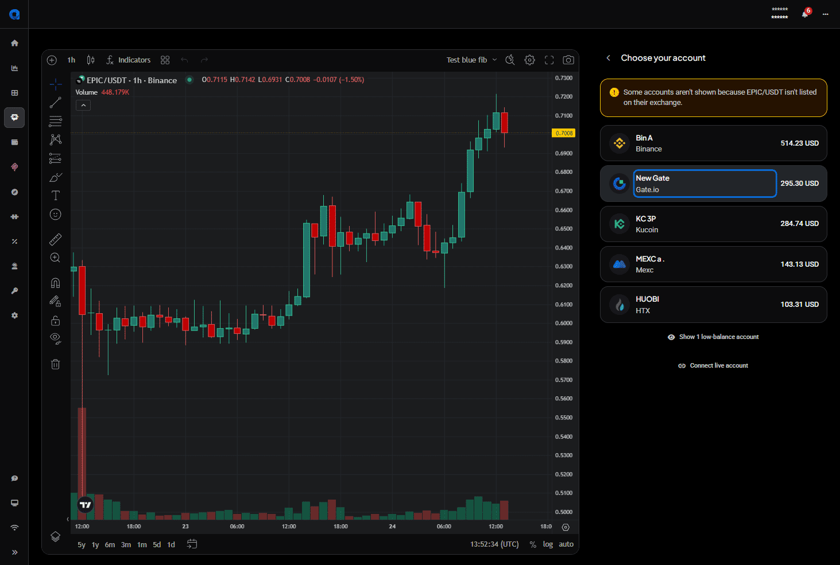Set the date range to 1y

tap(95, 544)
